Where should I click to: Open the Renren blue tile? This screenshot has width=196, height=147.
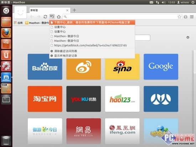click(x=161, y=99)
